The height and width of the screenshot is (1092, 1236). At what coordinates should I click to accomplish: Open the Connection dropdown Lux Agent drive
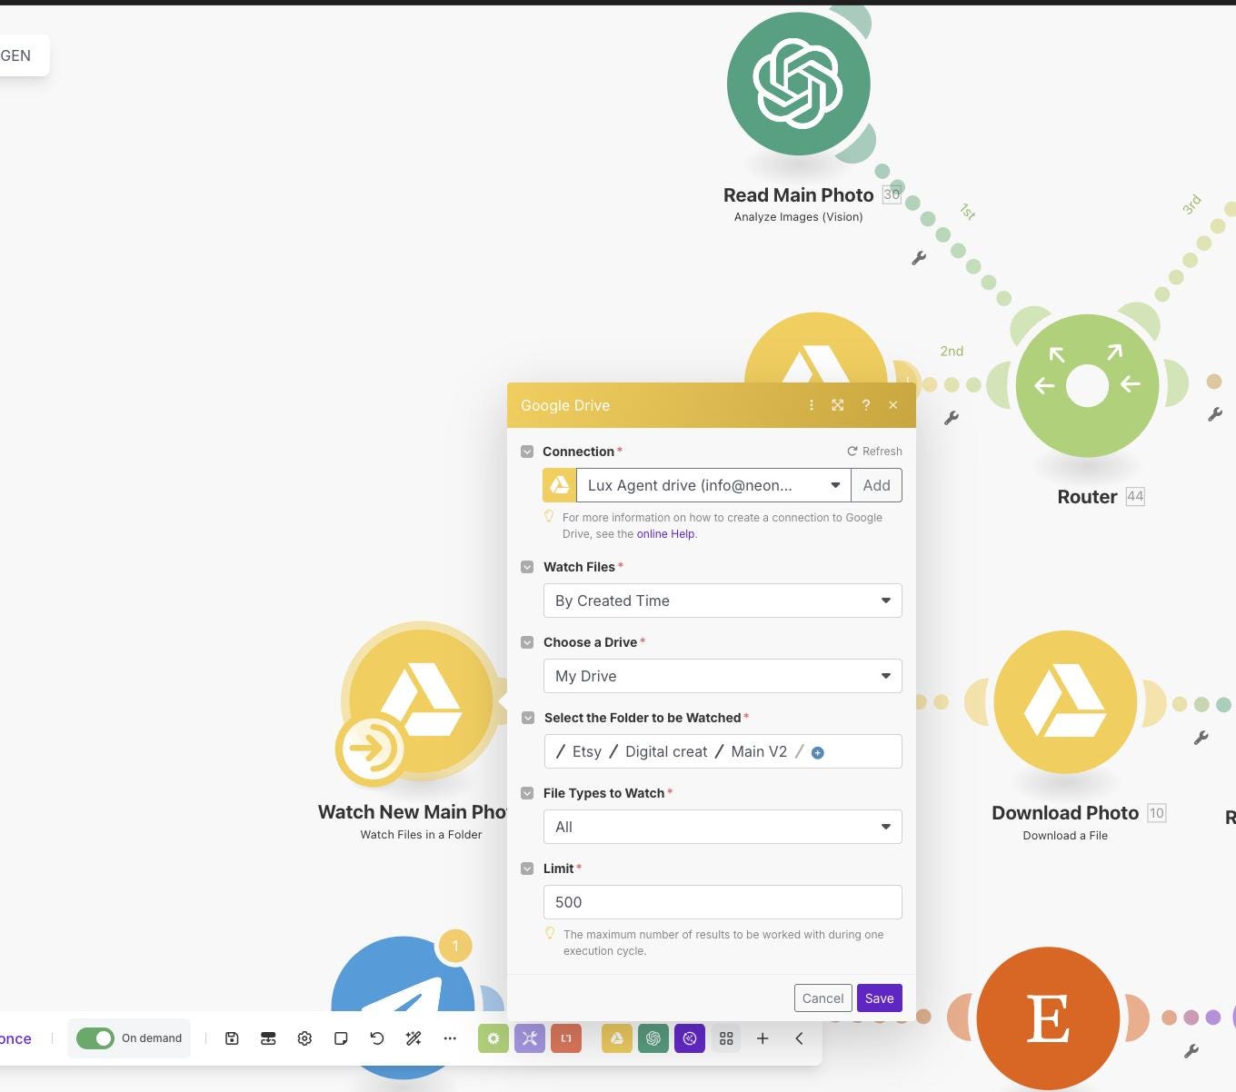pyautogui.click(x=713, y=485)
